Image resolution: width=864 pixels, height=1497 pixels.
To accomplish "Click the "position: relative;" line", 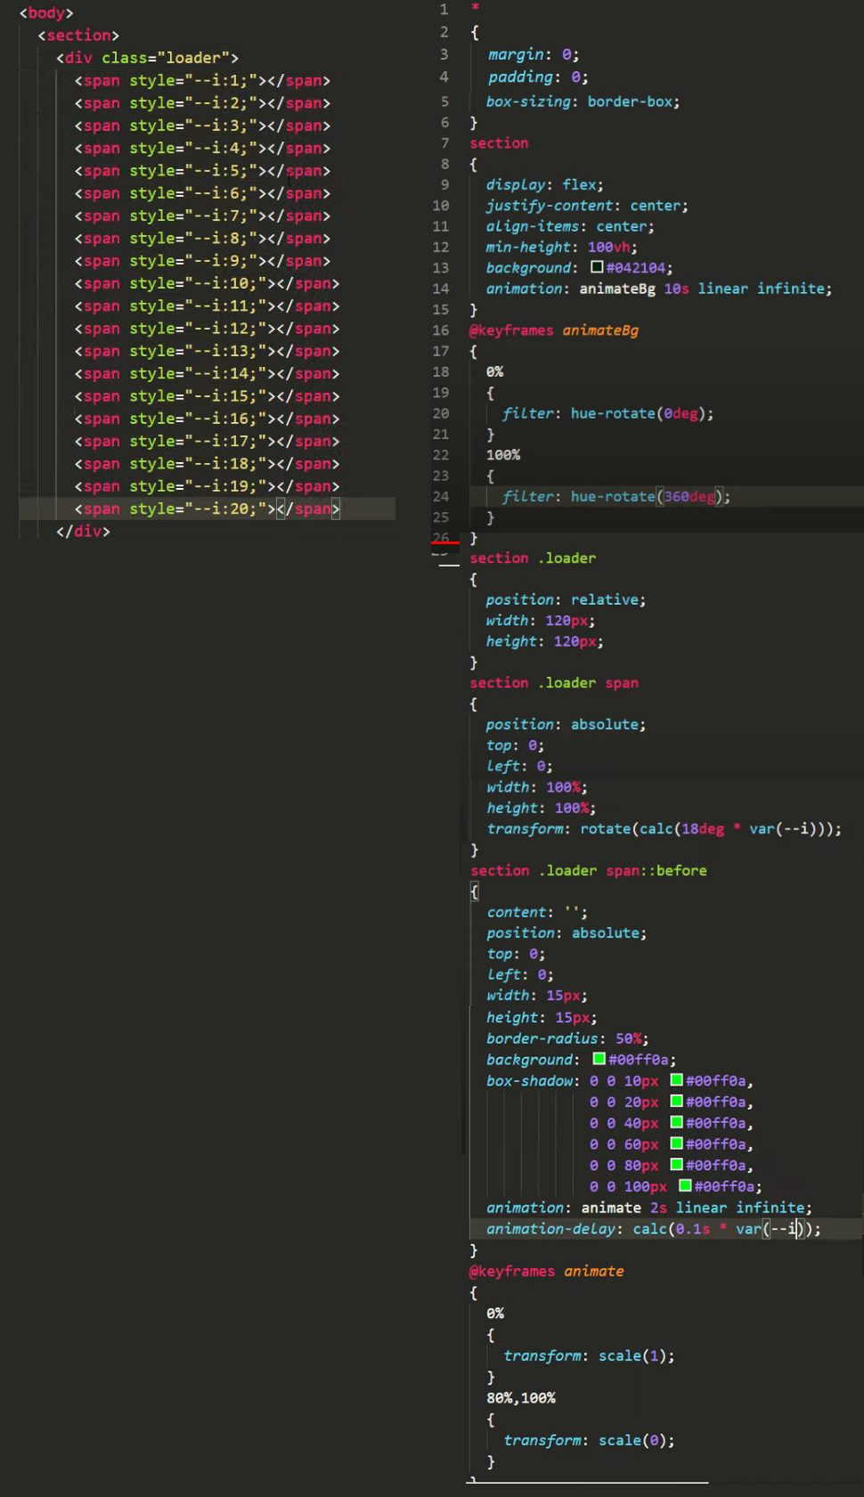I will pos(566,599).
